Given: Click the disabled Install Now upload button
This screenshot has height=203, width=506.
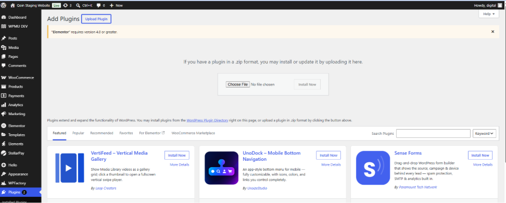Looking at the screenshot, I should [x=307, y=84].
